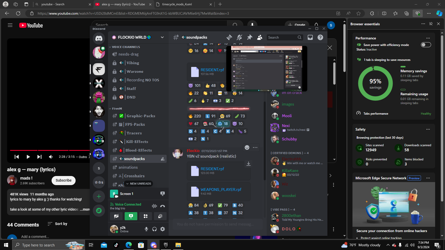Click Discord channel search field
This screenshot has height=250, width=445.
pyautogui.click(x=284, y=37)
